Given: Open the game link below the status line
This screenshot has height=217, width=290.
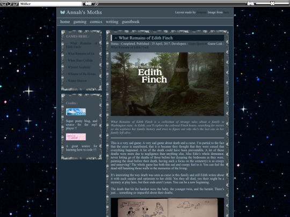Looking at the screenshot, I should point(129,47).
